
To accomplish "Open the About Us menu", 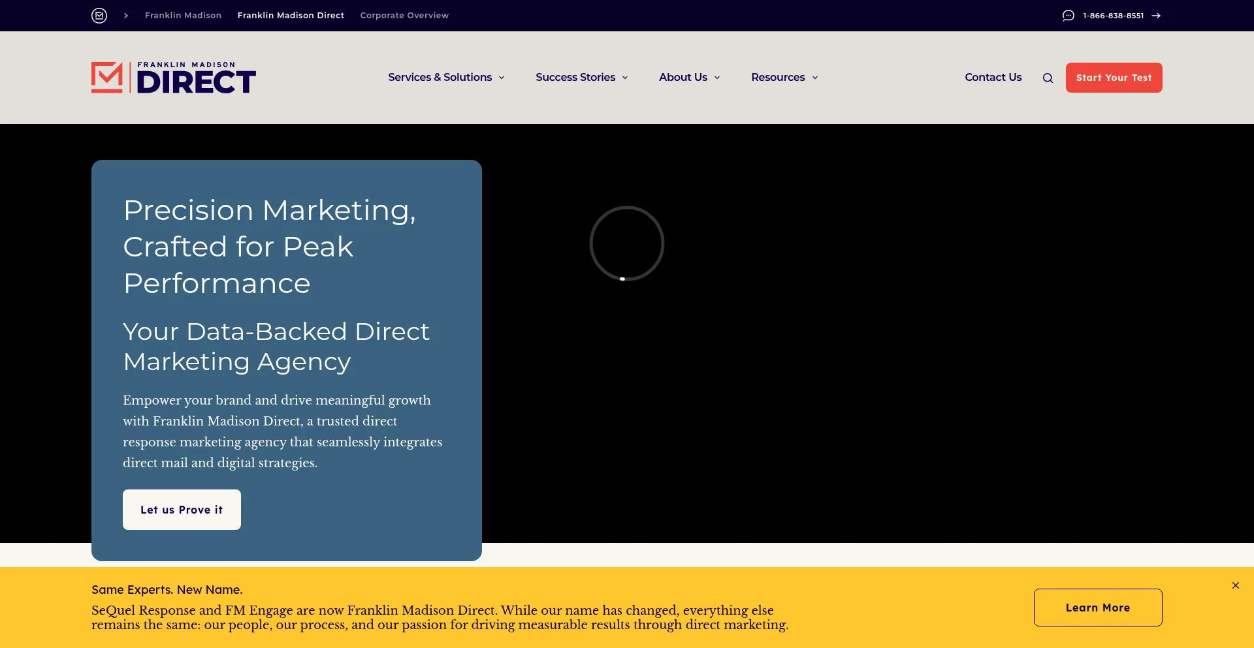I will tap(683, 77).
